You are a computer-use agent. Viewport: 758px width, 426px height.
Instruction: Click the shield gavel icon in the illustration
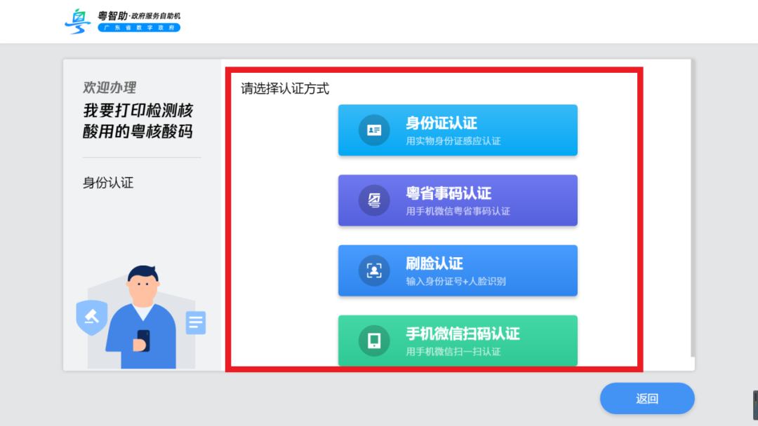click(91, 317)
